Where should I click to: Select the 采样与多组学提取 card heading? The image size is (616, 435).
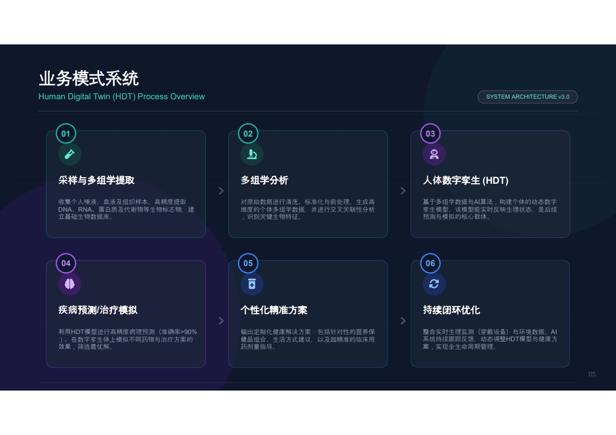pyautogui.click(x=97, y=180)
